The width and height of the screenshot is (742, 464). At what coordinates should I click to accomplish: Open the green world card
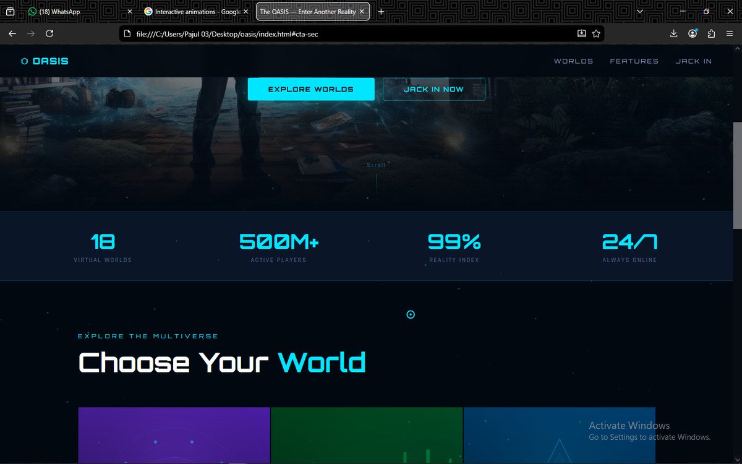(x=367, y=435)
